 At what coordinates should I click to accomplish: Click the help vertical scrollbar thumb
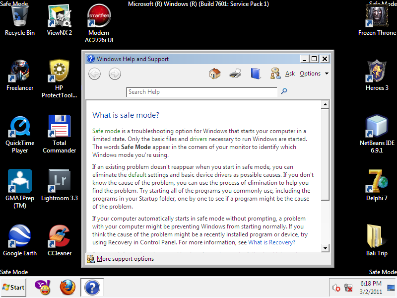[325, 154]
